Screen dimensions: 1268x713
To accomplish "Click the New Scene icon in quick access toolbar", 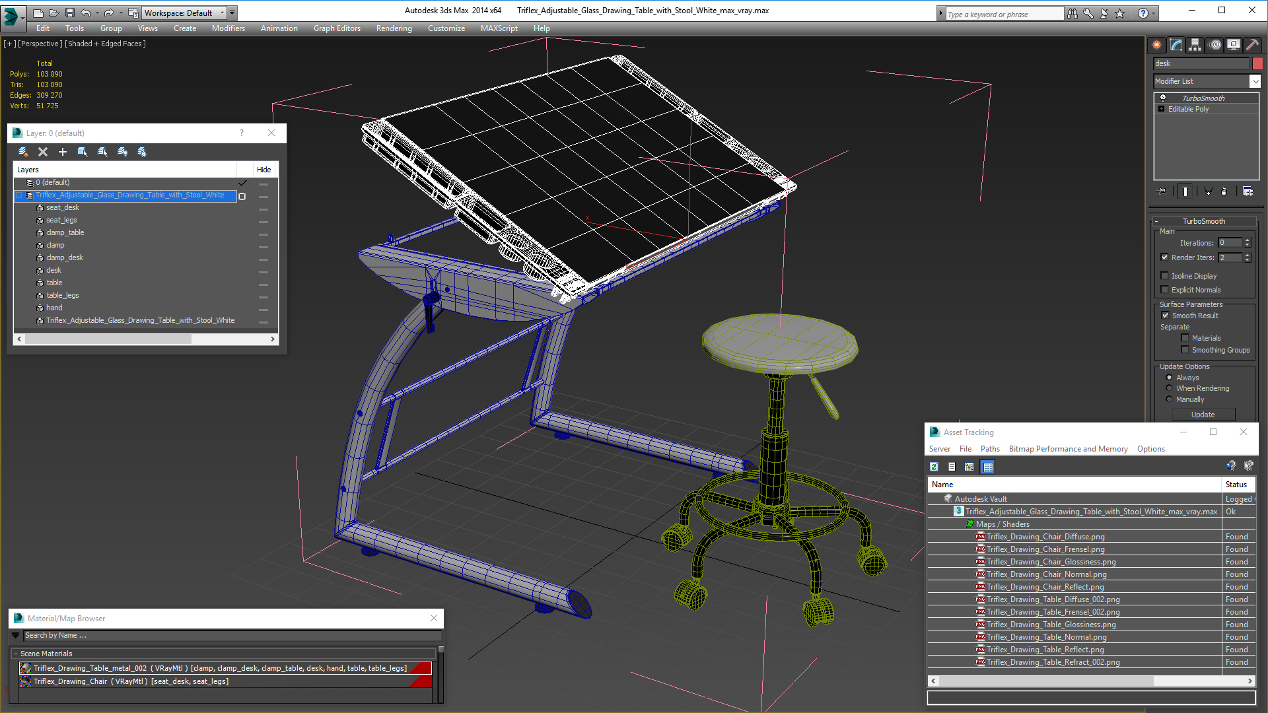I will tap(38, 13).
